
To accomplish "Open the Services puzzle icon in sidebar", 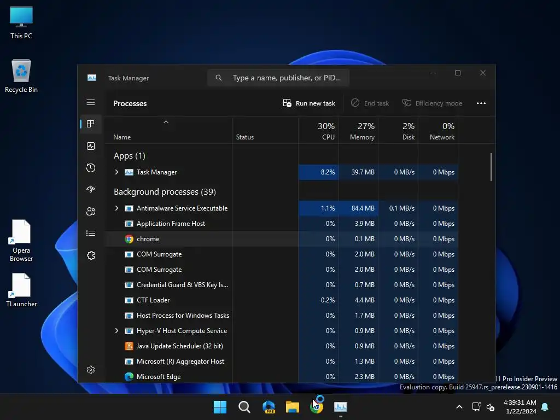I will (x=91, y=255).
